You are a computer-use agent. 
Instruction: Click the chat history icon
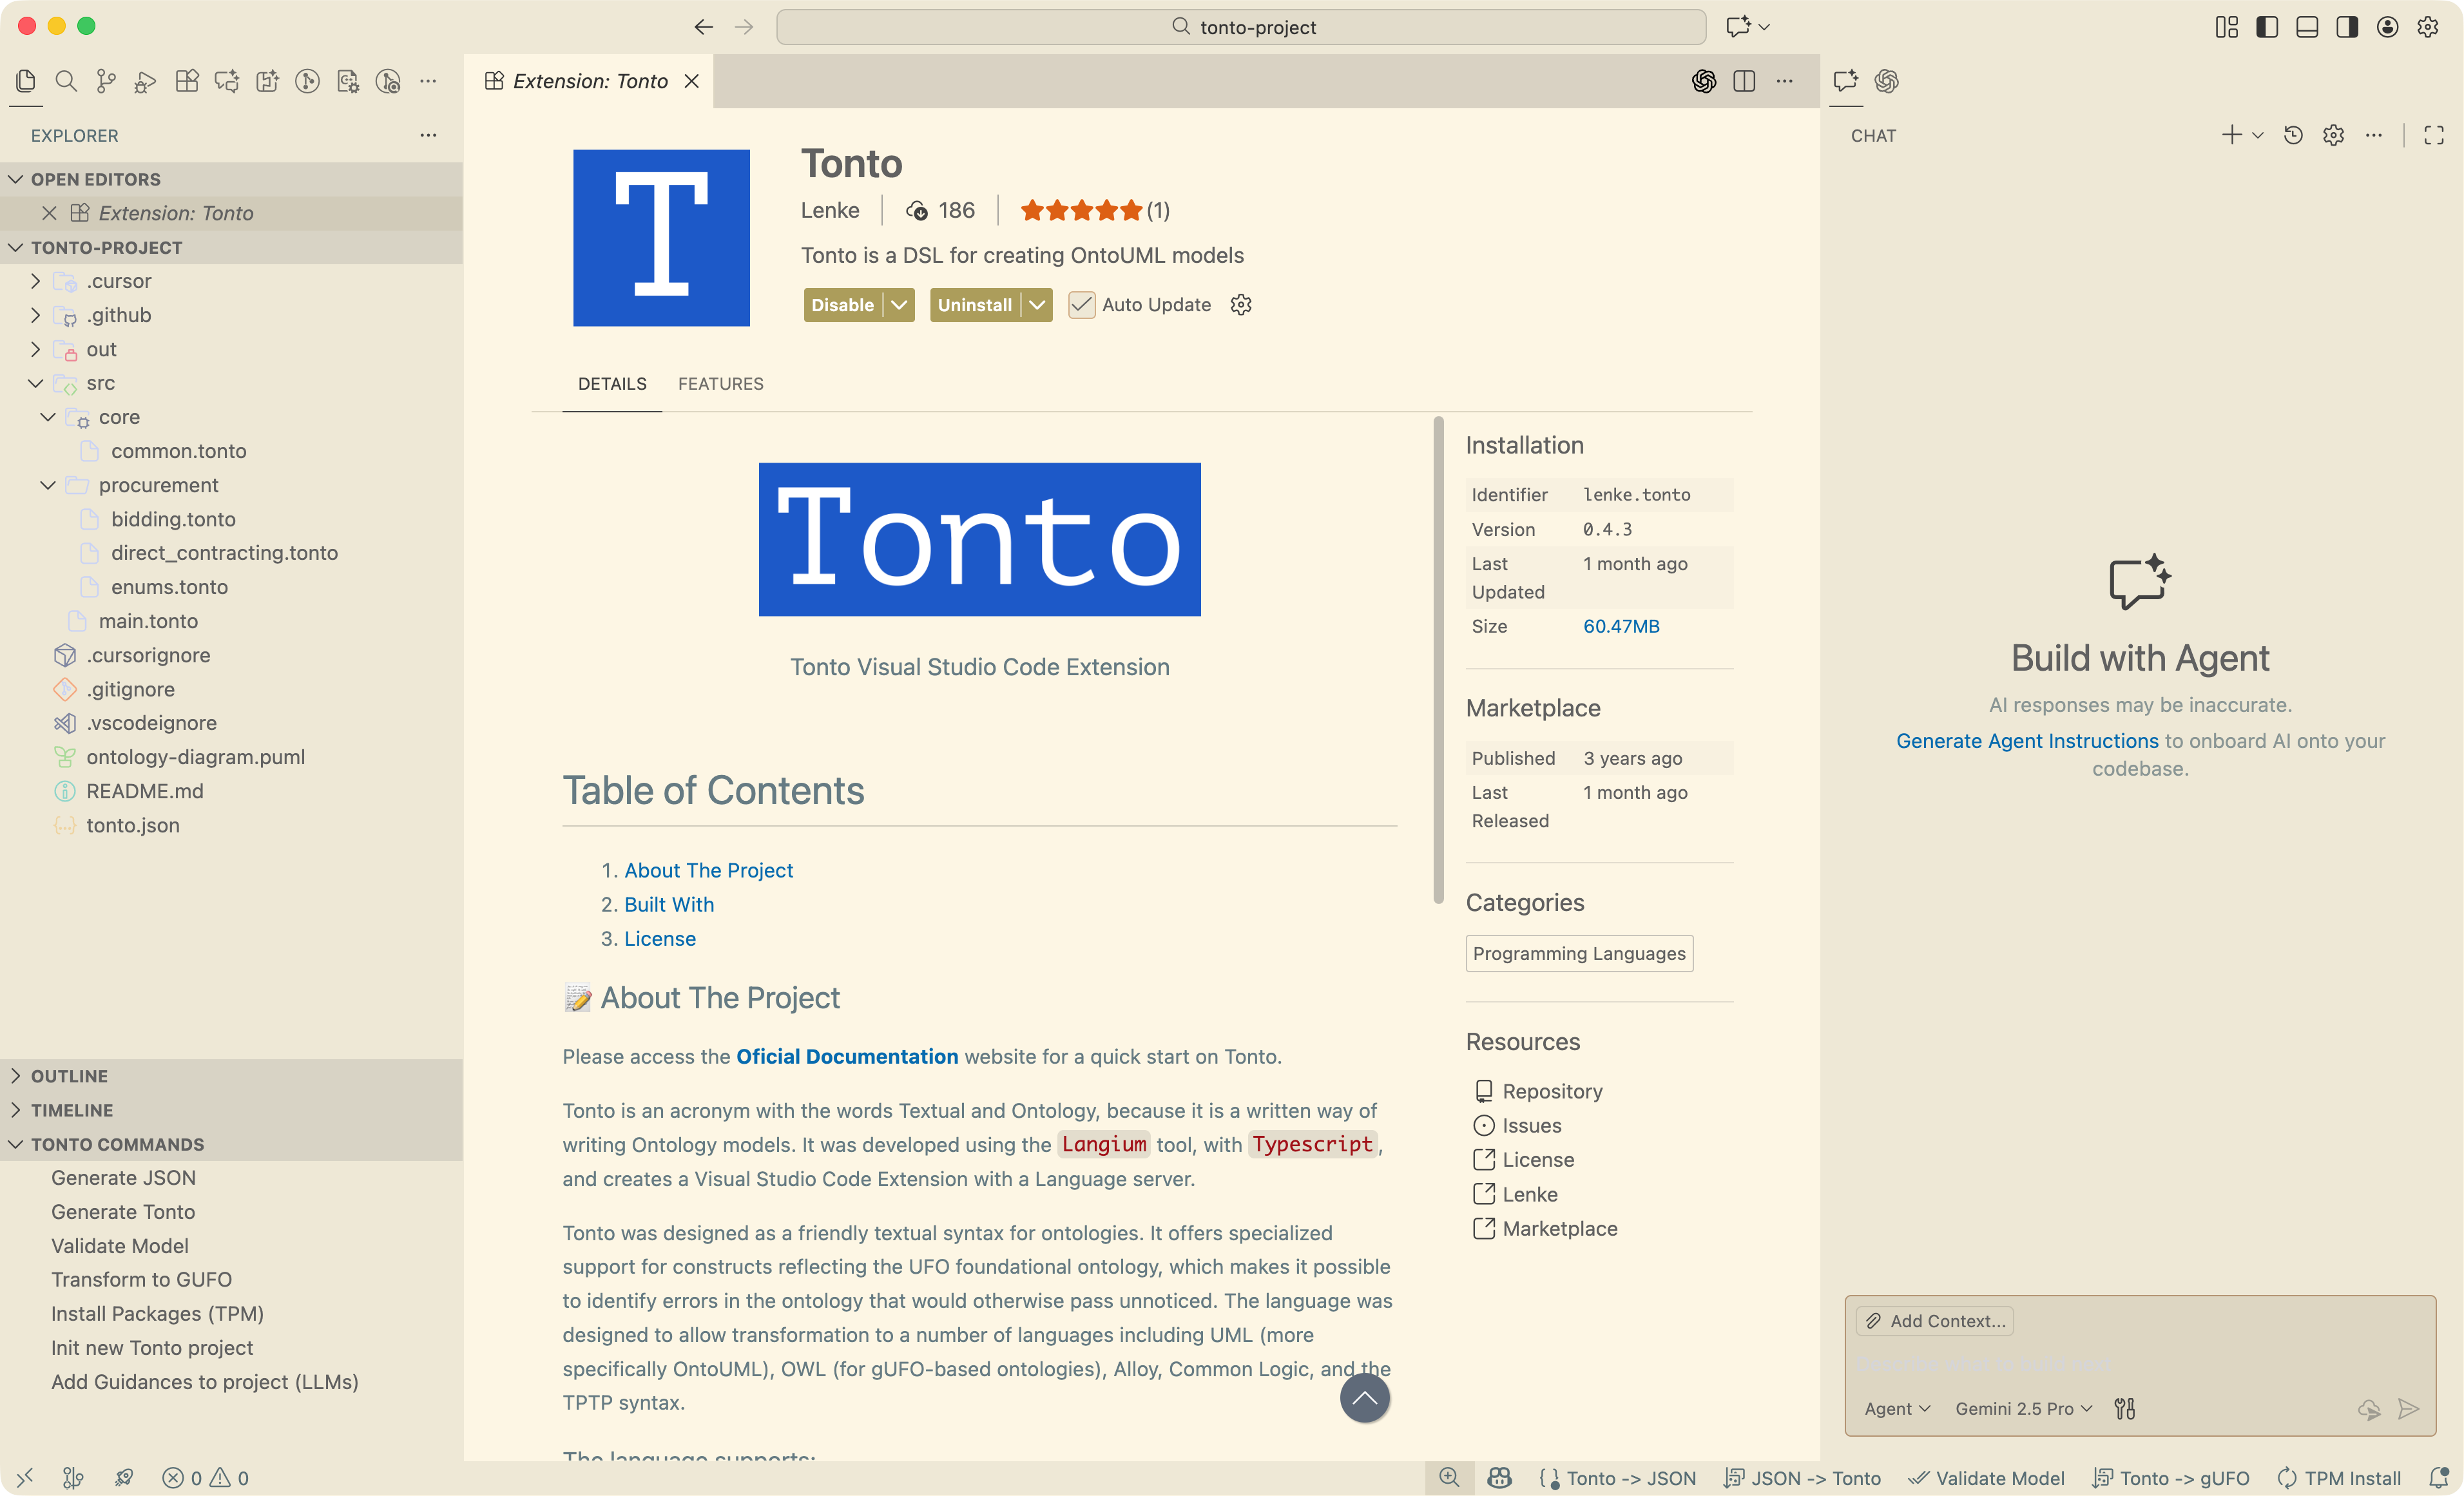pyautogui.click(x=2293, y=135)
